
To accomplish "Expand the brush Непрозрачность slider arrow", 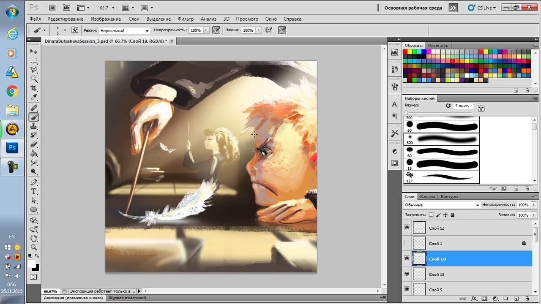I will [206, 30].
